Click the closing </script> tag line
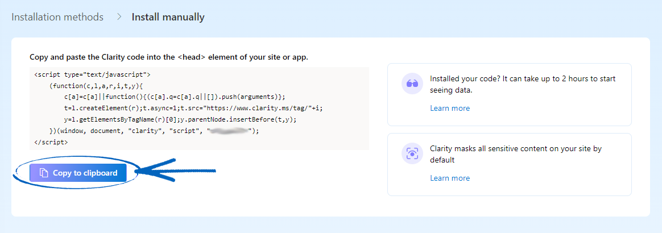 (x=51, y=142)
